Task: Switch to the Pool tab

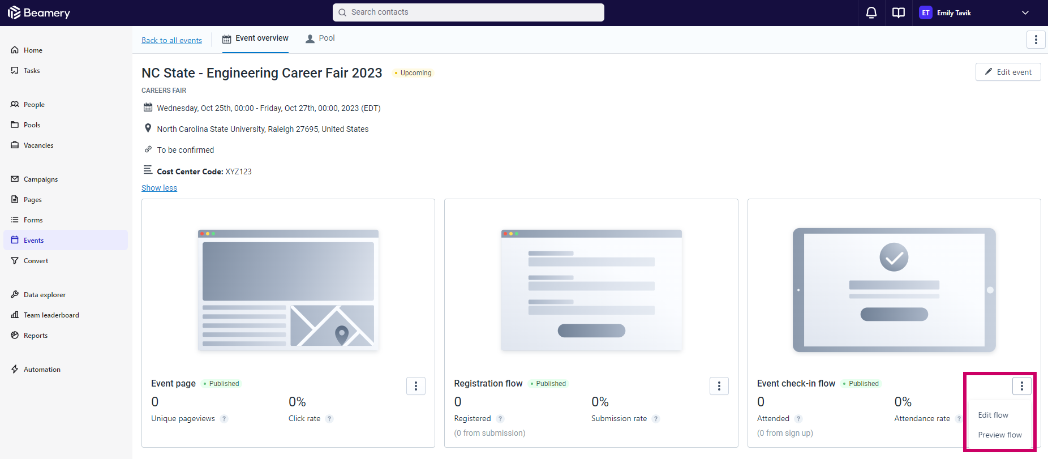Action: (320, 38)
